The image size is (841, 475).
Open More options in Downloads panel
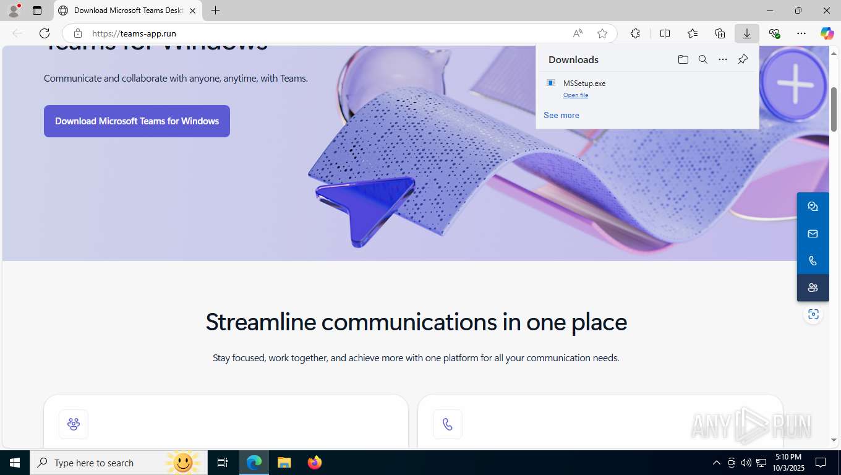723,59
